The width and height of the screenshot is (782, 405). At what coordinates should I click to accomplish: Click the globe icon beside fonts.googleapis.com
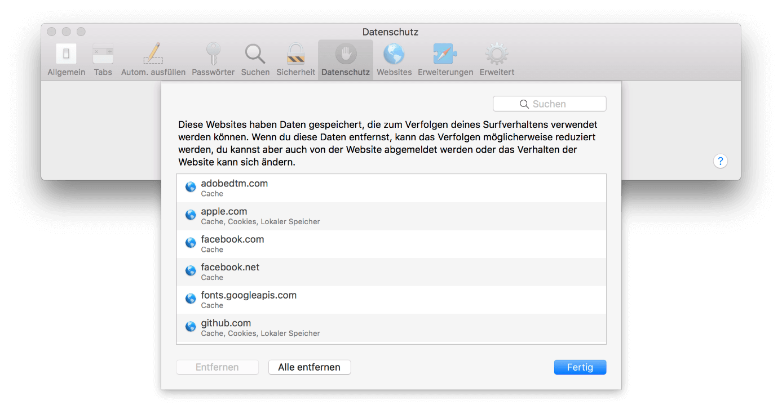click(x=191, y=299)
